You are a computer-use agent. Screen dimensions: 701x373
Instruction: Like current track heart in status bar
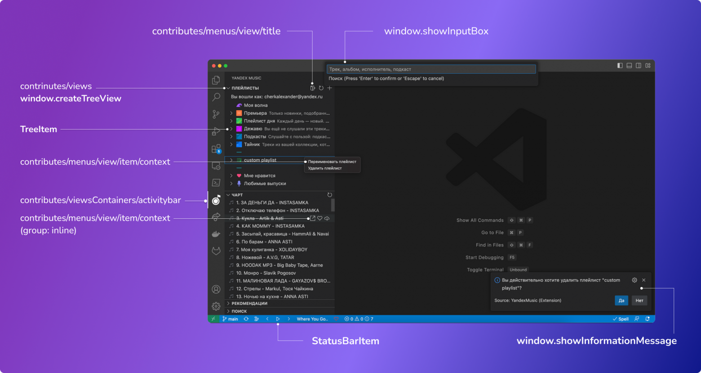(x=336, y=319)
